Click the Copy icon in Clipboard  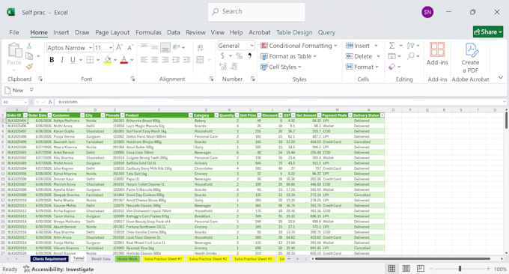click(x=29, y=56)
